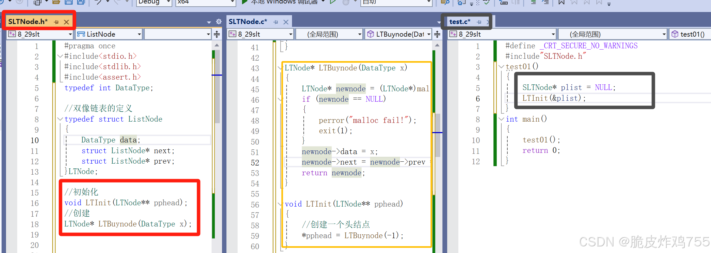Screen dimensions: 711x253
Task: Click "struct ListNode* prev;" line
Action: coord(128,161)
